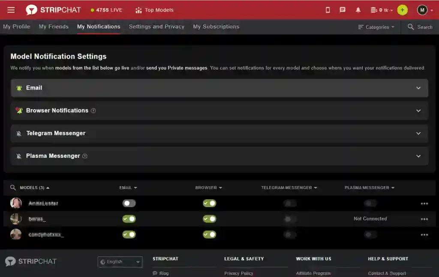Expand the Plasma Messenger section
Viewport: 439px width, 277px height.
(x=219, y=156)
